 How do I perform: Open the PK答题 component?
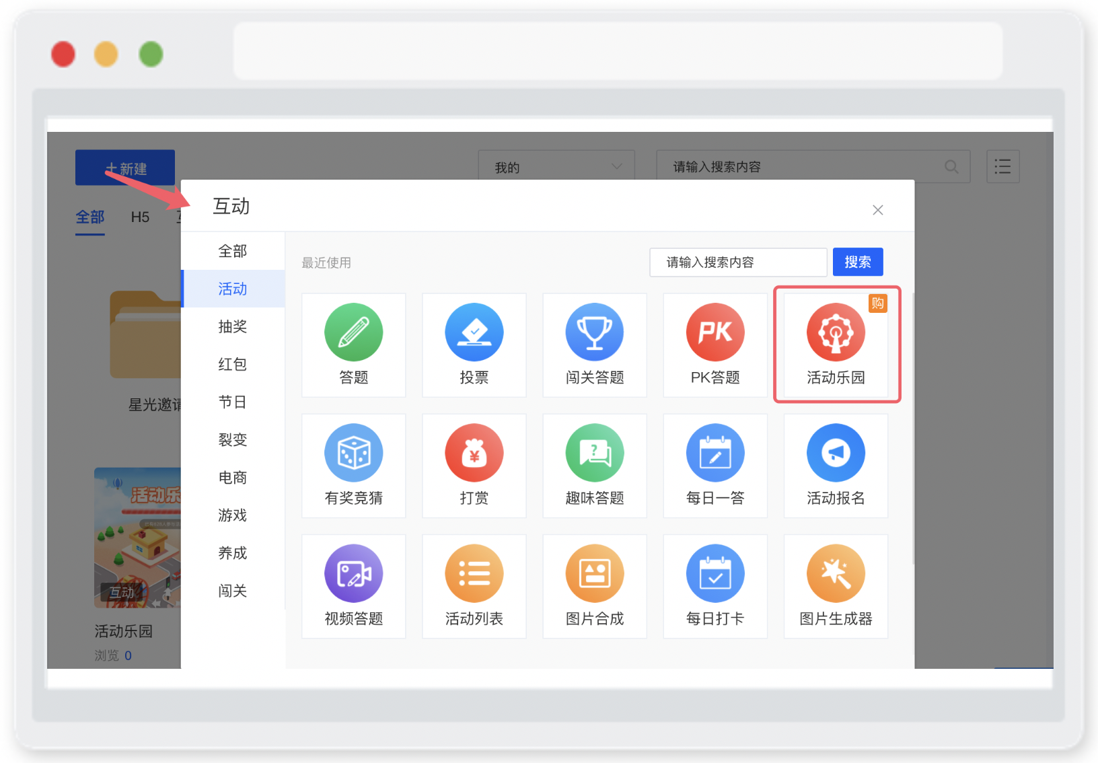pyautogui.click(x=715, y=345)
